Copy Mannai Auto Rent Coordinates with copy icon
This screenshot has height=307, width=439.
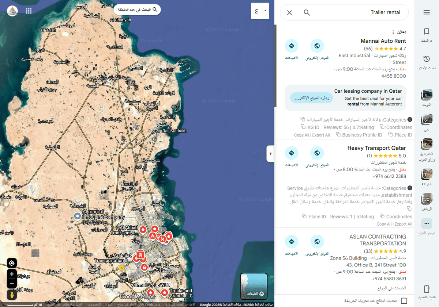pos(382,127)
